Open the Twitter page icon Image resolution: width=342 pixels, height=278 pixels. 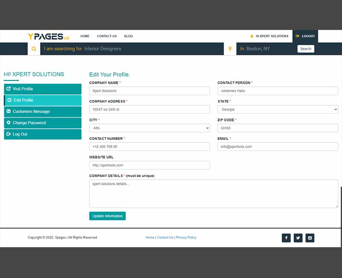298,238
